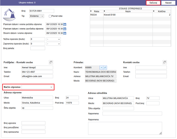Open calendar for actual dispatch date
The width and height of the screenshot is (177, 139).
[65, 33]
